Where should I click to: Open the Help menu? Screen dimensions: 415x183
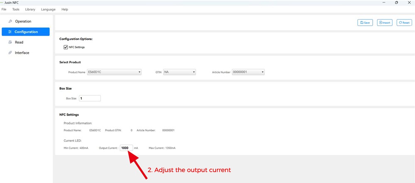pos(65,9)
